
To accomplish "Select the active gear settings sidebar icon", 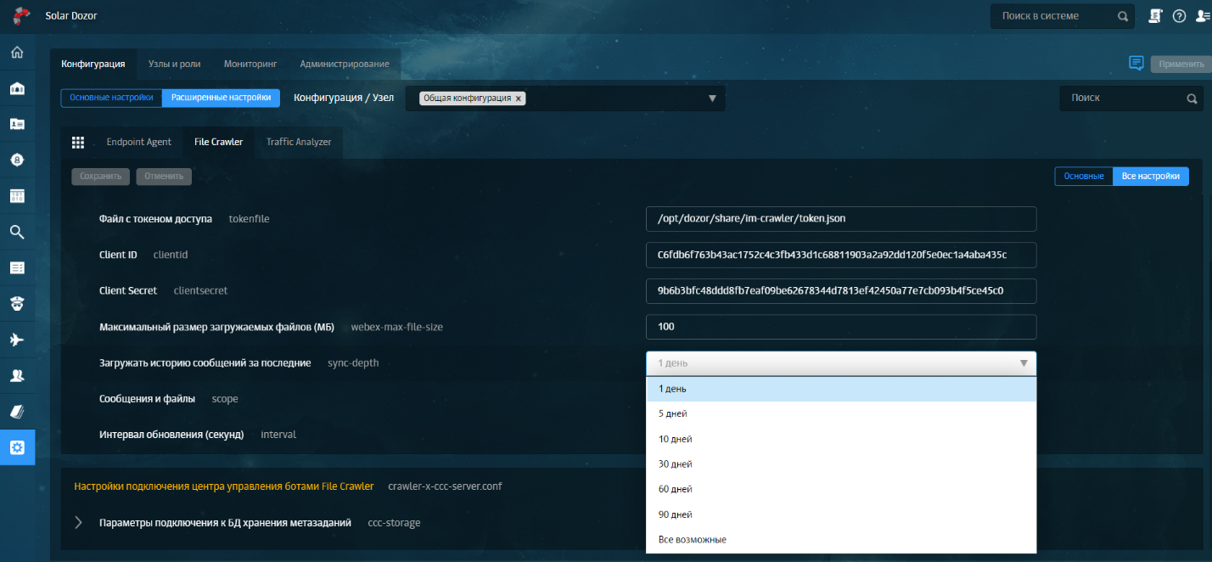I will point(17,447).
